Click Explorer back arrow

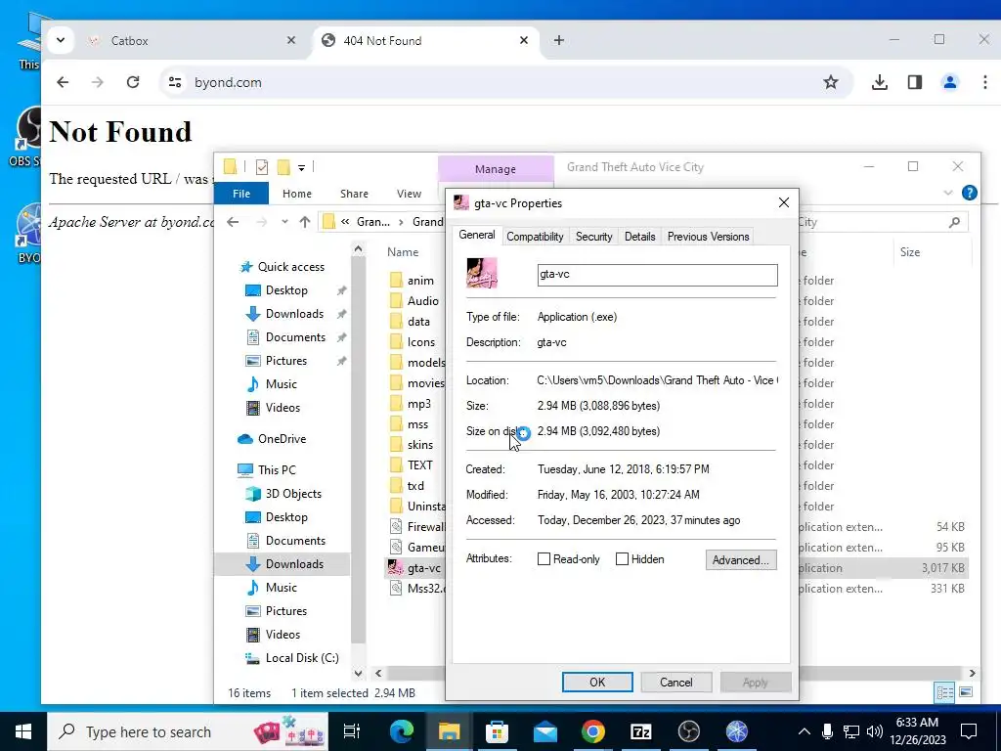[x=233, y=222]
